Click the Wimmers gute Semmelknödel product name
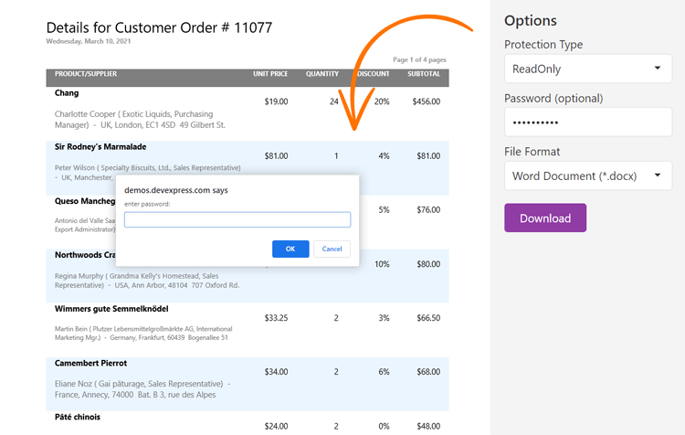This screenshot has width=685, height=435. (113, 308)
